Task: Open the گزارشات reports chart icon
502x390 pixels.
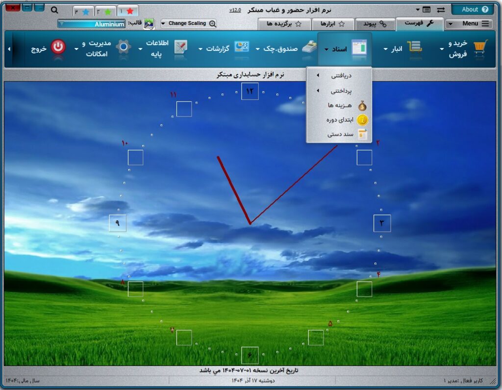Action: click(x=241, y=48)
